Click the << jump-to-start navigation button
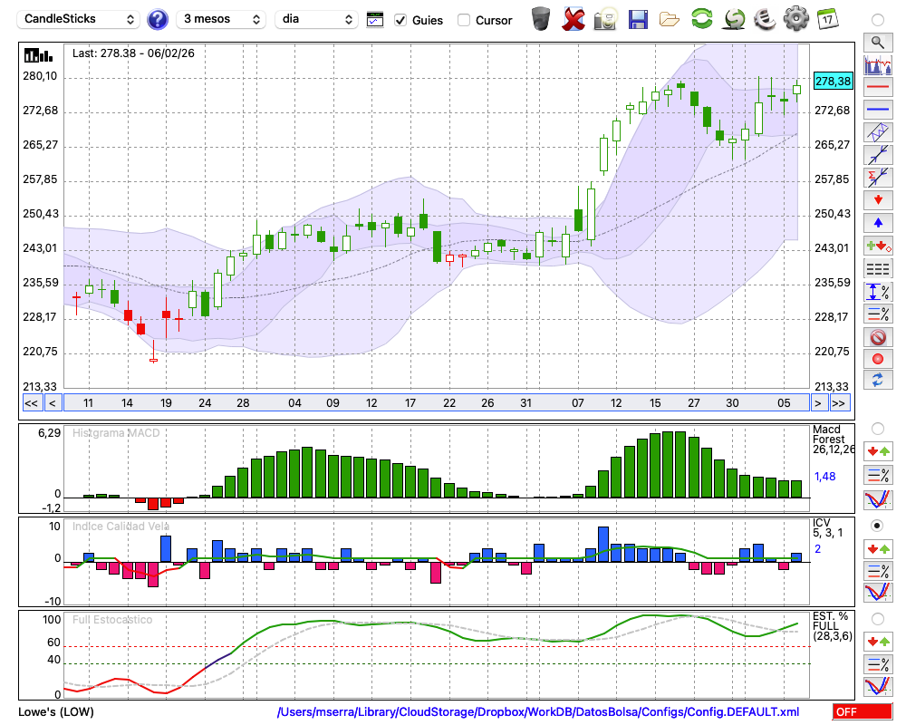This screenshot has width=906, height=725. tap(31, 403)
